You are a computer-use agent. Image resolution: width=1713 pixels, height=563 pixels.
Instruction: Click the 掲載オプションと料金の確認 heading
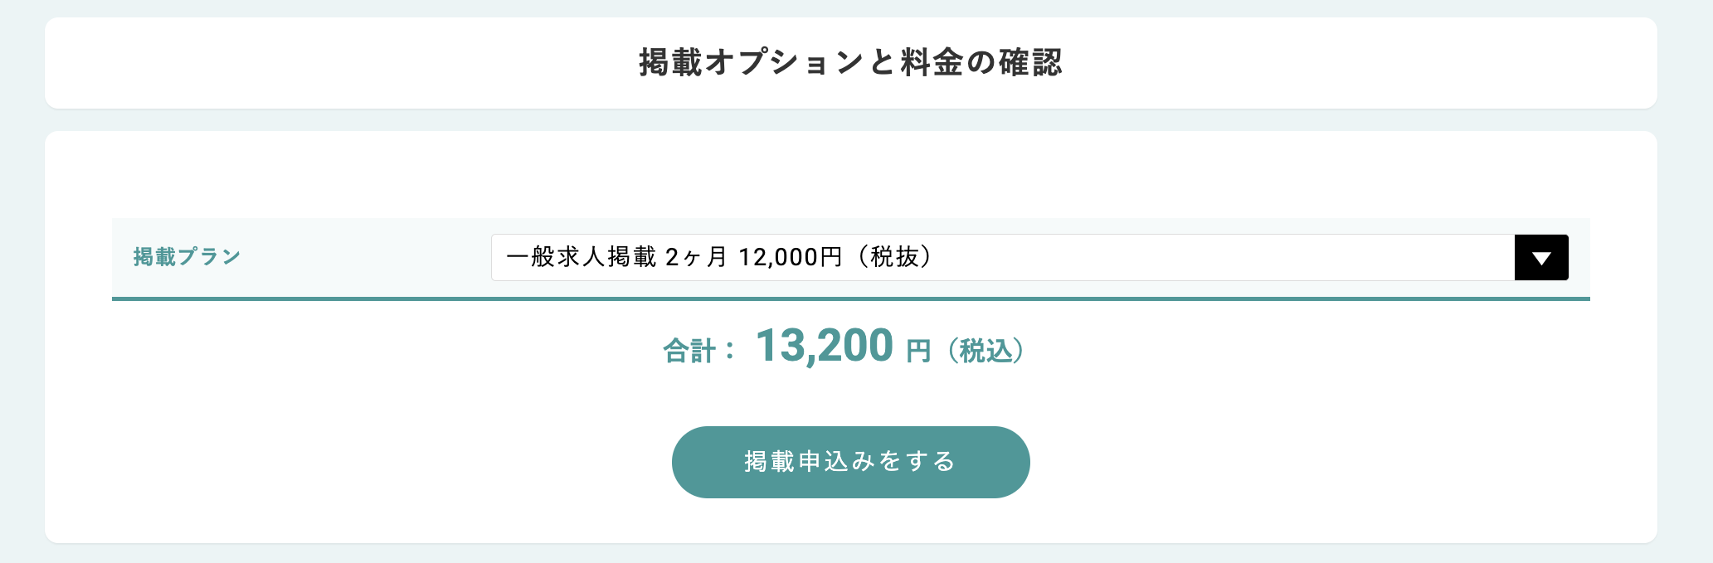pos(850,63)
